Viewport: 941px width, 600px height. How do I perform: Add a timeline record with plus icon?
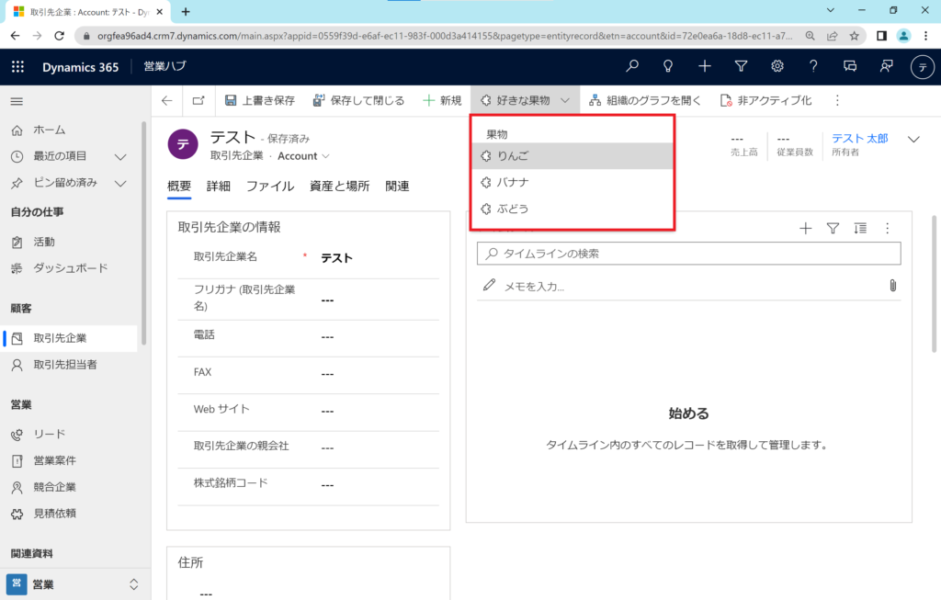(x=806, y=229)
